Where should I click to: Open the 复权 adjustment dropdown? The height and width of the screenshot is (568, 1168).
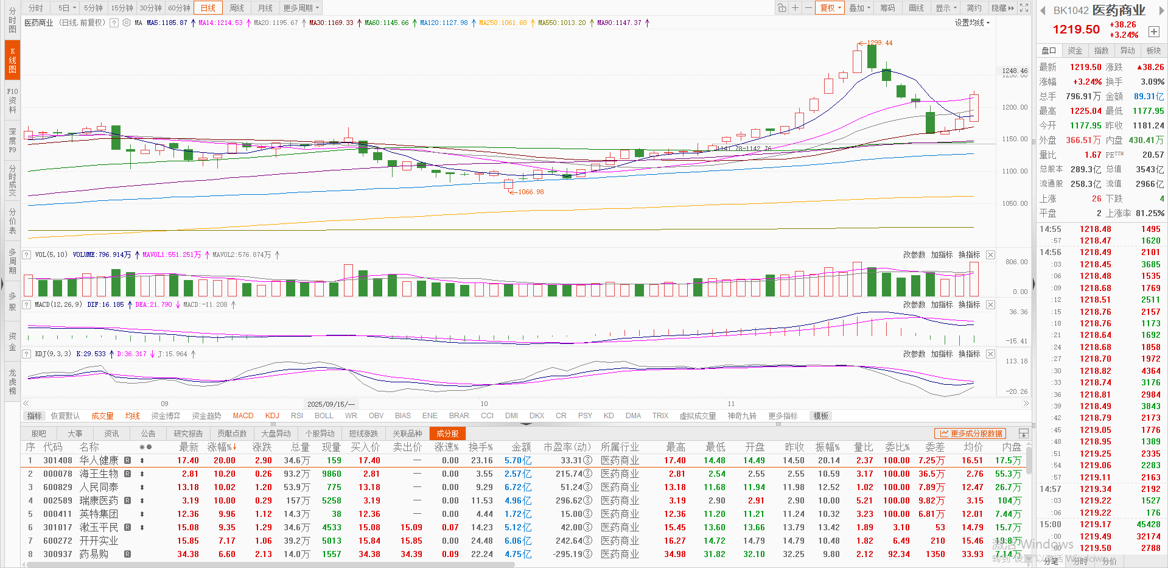(830, 8)
